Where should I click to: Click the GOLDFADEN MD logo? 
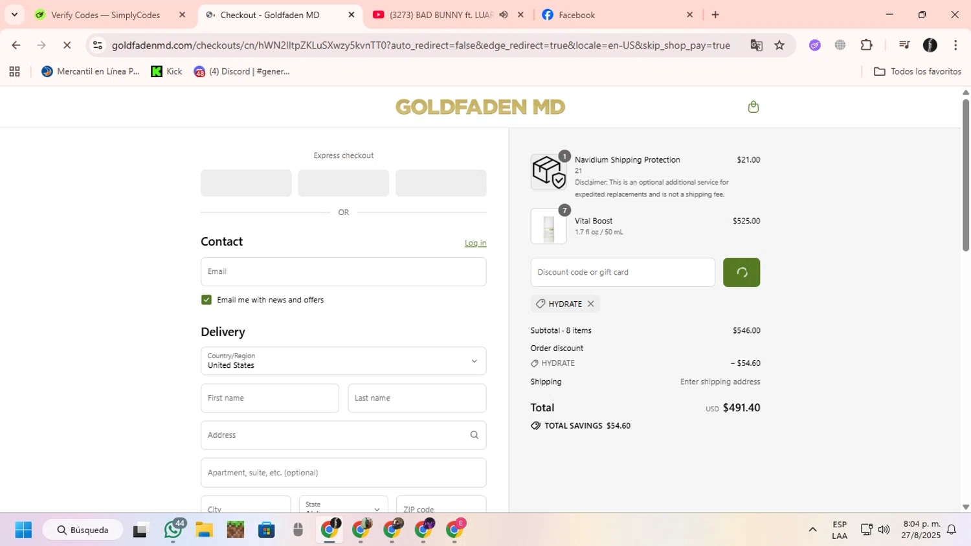coord(480,107)
